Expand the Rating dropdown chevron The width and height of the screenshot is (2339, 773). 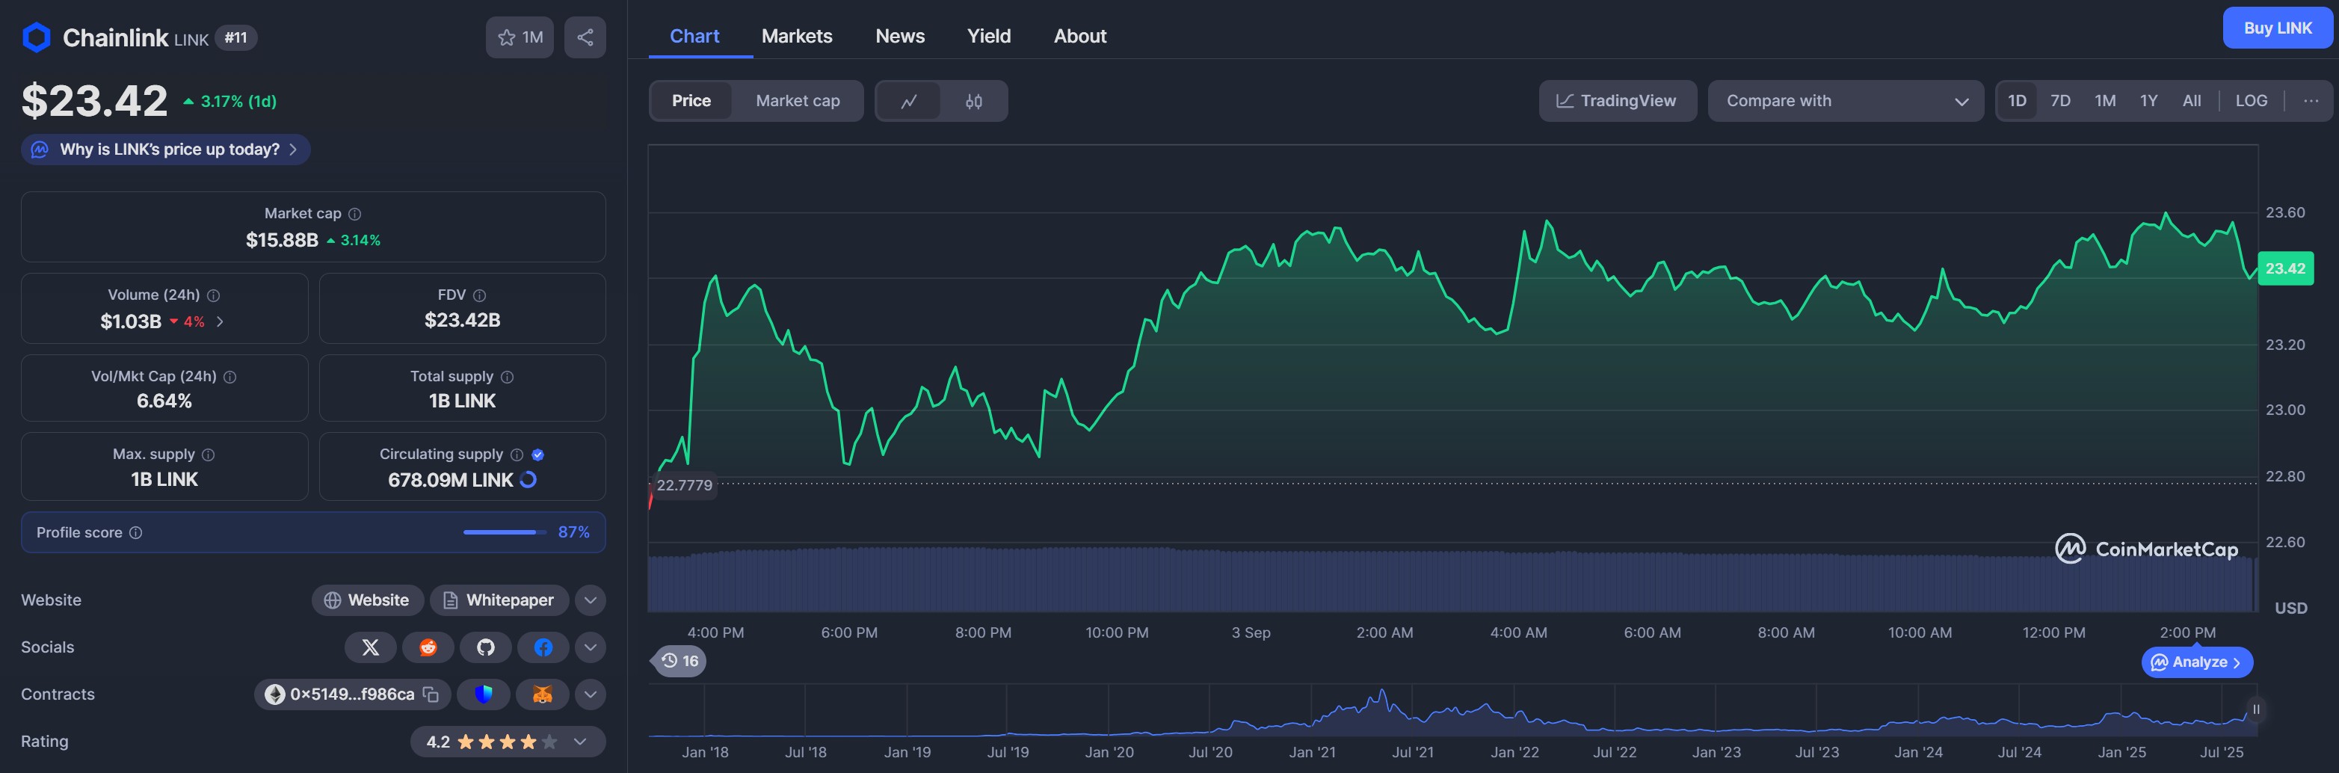[x=580, y=742]
